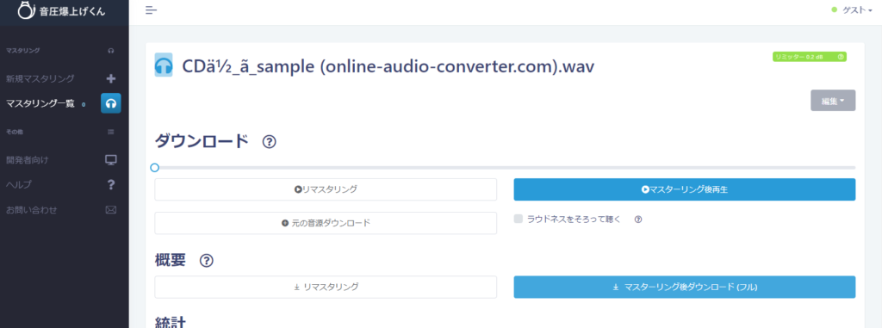Screen dimensions: 882x328
Task: Click the monitor icon beside 開発者向け
Action: [x=111, y=160]
